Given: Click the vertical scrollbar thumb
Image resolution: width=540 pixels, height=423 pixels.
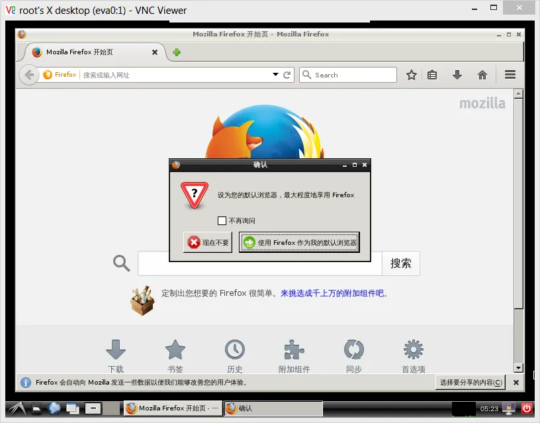Looking at the screenshot, I should click(519, 203).
